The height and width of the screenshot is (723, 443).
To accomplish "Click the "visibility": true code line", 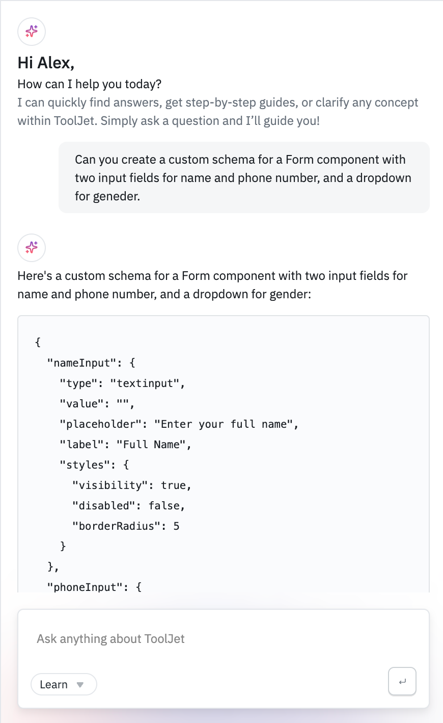I will (132, 485).
